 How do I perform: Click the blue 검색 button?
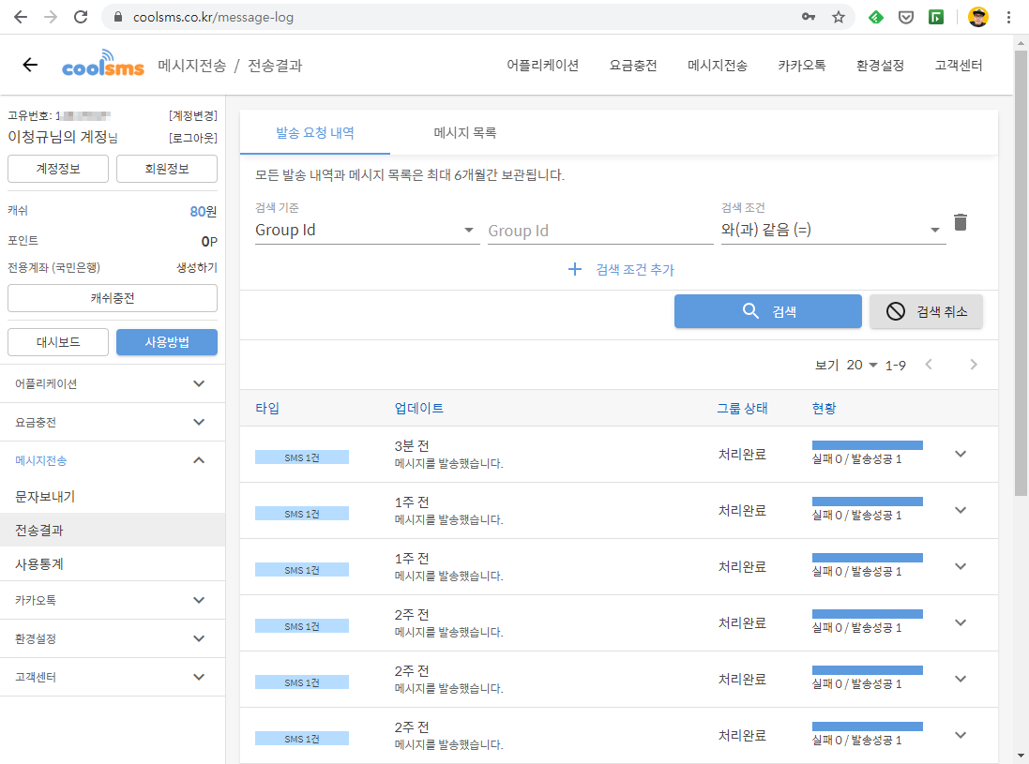tap(767, 311)
